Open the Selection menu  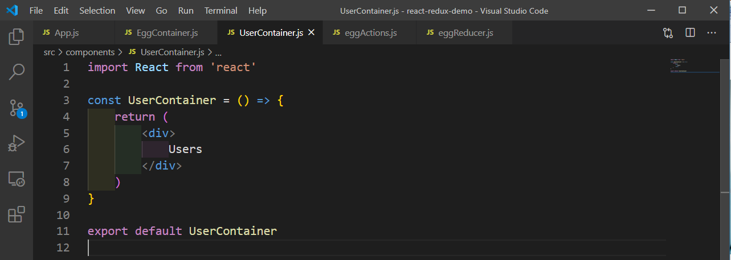point(97,10)
